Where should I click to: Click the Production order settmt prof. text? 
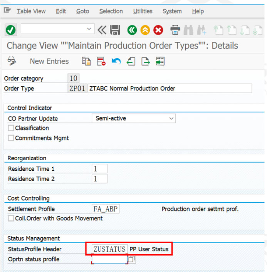click(x=200, y=209)
